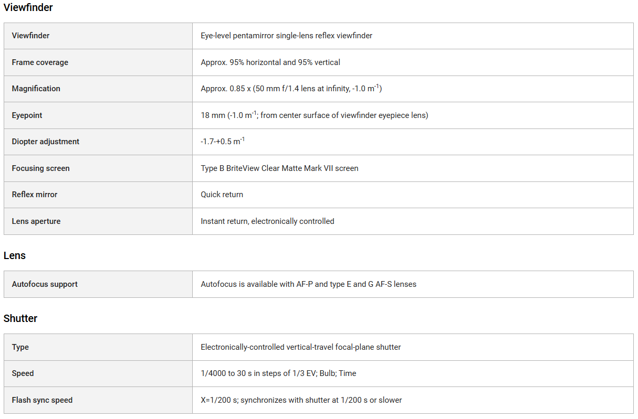The image size is (638, 419).
Task: Select the Frame coverage row label
Action: [x=40, y=62]
